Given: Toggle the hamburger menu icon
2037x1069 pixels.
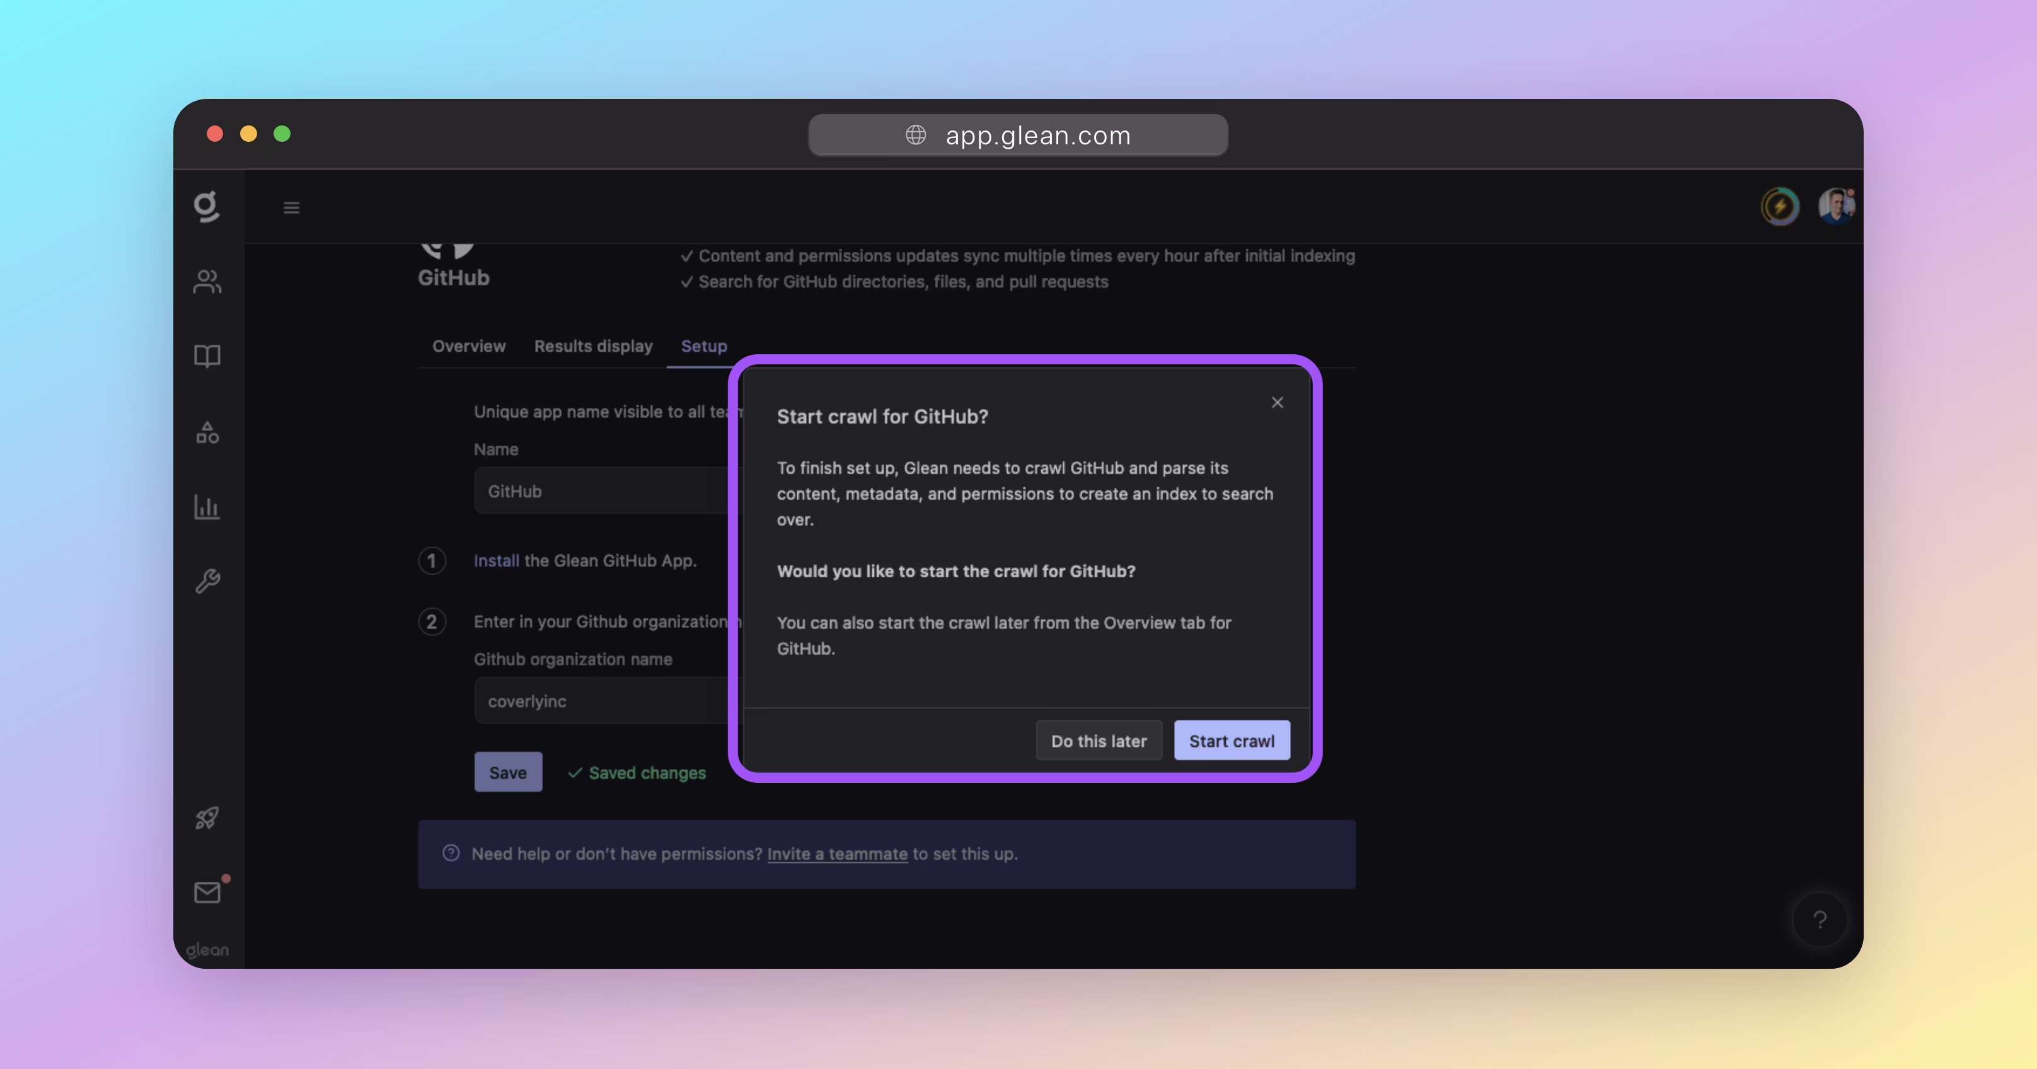Looking at the screenshot, I should click(291, 208).
